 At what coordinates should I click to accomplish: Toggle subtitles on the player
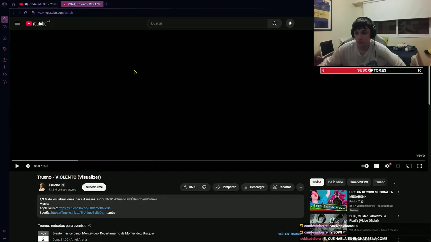pyautogui.click(x=376, y=166)
